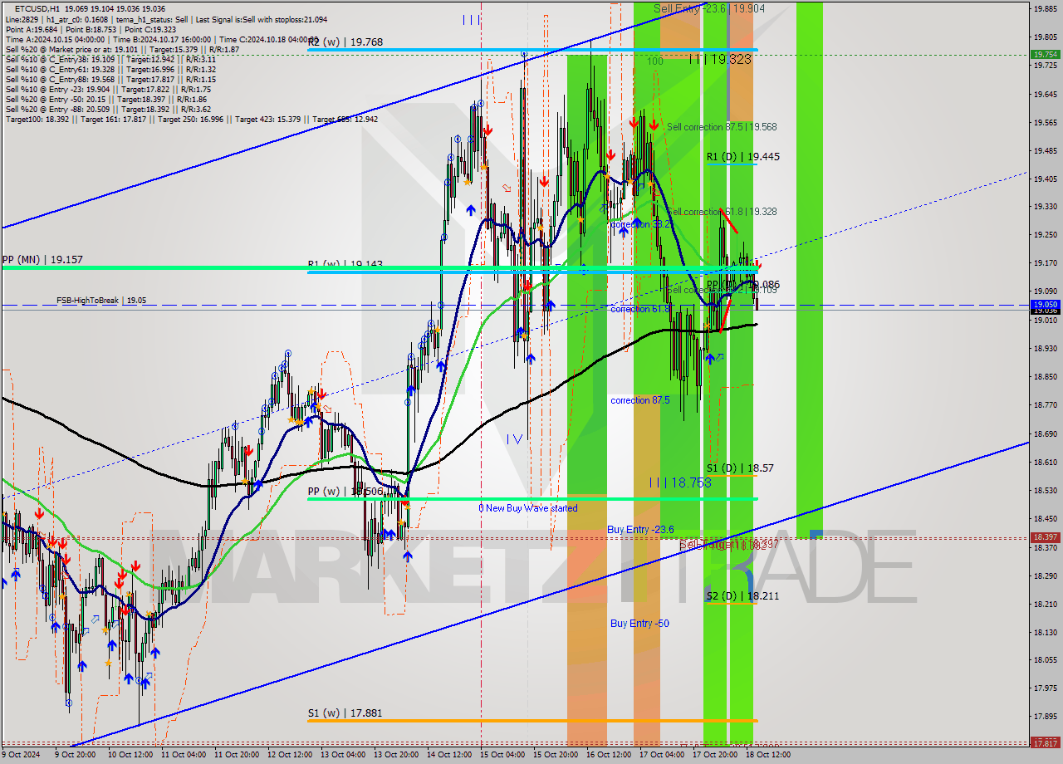Click the 'Sell %10 @ C_Entry88: 19.568' row
1063x764 pixels.
[x=110, y=79]
